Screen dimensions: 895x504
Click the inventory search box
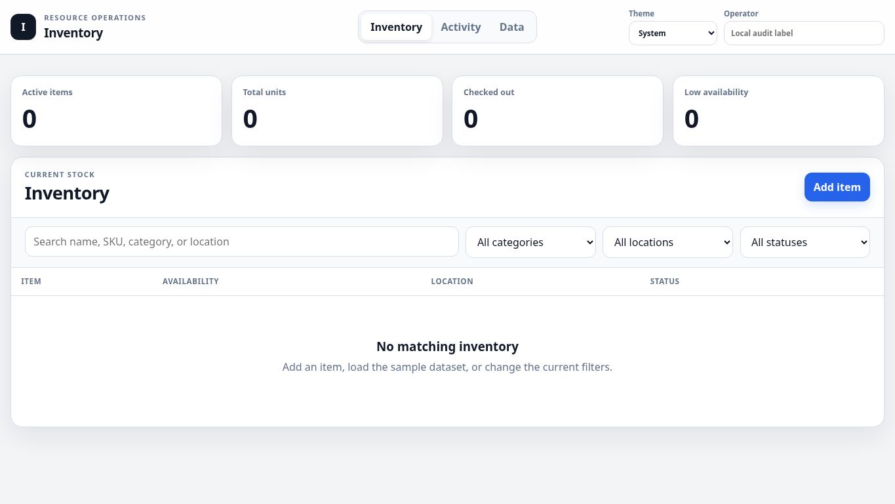pos(241,241)
